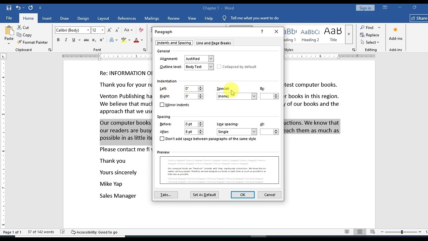The image size is (428, 241).
Task: Click the Left indentation input field
Action: click(191, 88)
